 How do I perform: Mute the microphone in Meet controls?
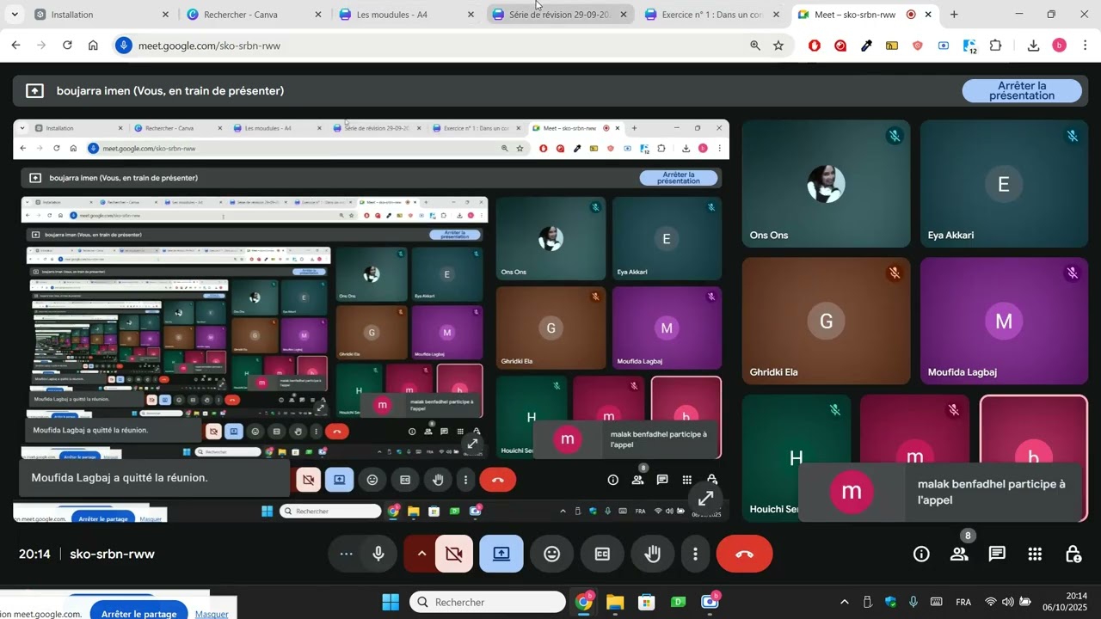pyautogui.click(x=378, y=555)
